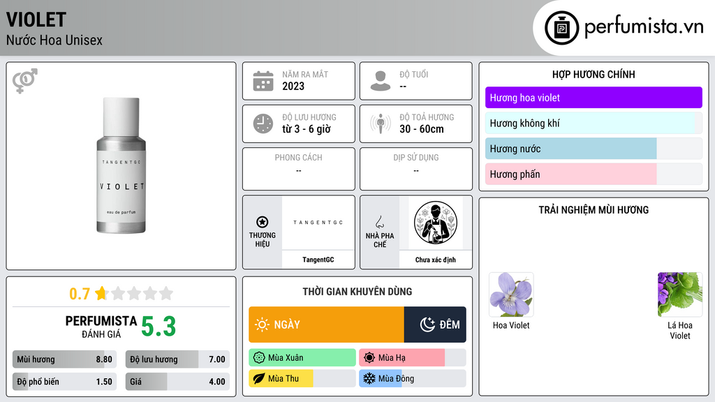Click the person silhouette icon for Độ tuổi
This screenshot has height=402, width=715.
pyautogui.click(x=381, y=81)
